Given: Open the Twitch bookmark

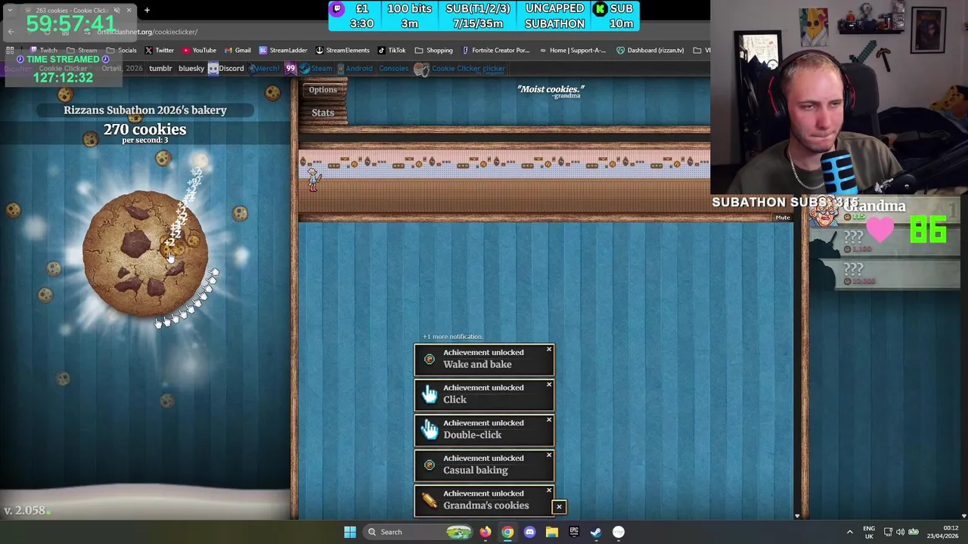Looking at the screenshot, I should click(43, 51).
